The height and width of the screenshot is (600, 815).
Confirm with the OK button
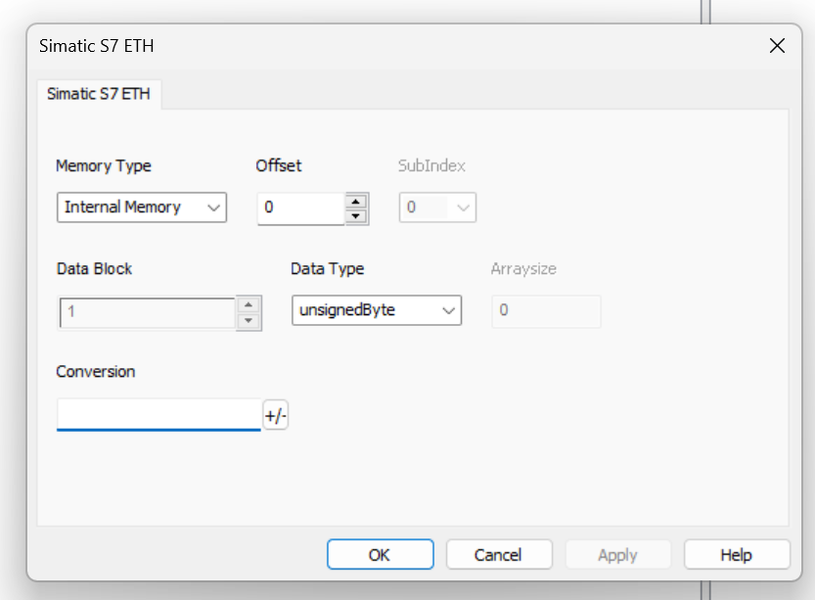(381, 554)
